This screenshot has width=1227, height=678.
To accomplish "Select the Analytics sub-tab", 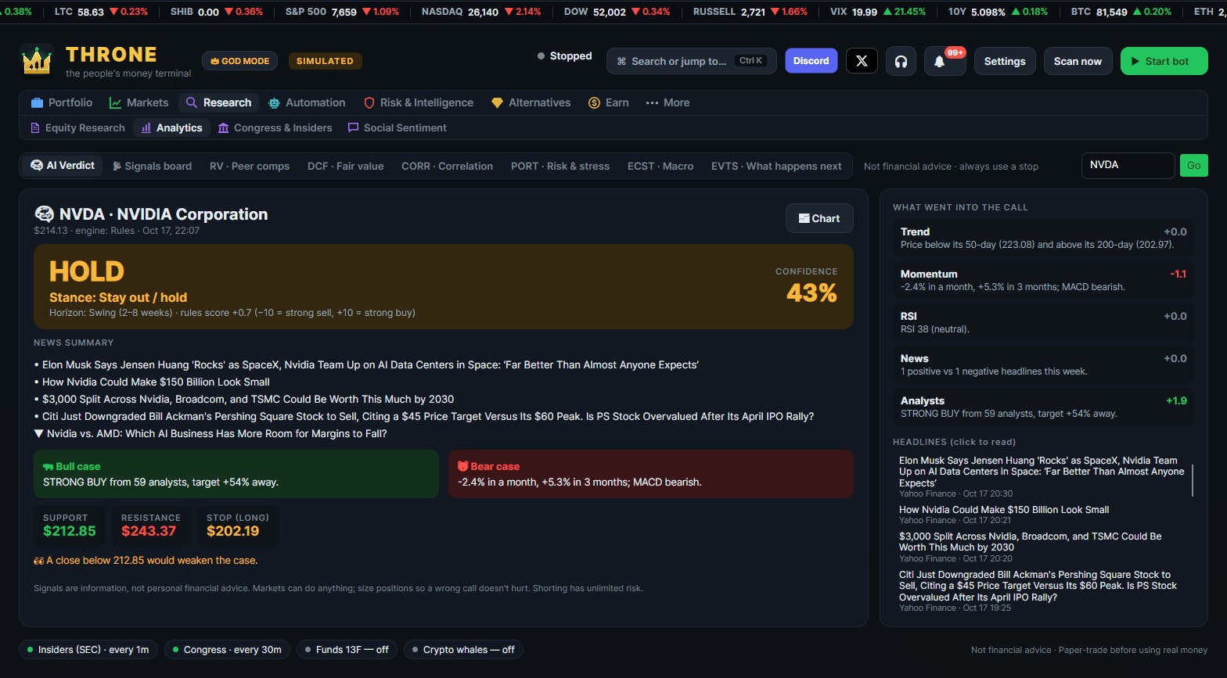I will 172,127.
